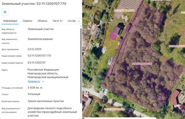Switch to the Сервисы tab
The width and height of the screenshot is (185, 119).
(x=27, y=21)
